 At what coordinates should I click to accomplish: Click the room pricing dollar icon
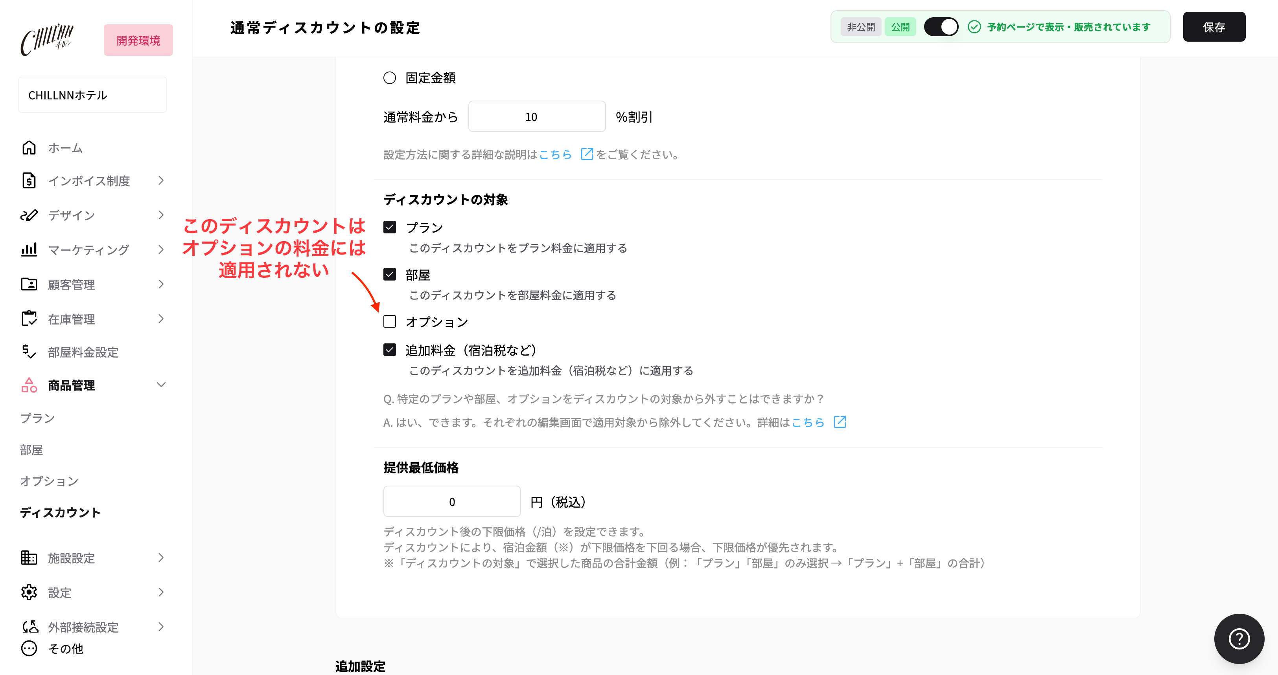pyautogui.click(x=29, y=352)
